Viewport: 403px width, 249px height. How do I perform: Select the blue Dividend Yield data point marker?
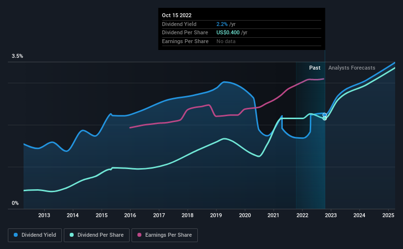(324, 115)
